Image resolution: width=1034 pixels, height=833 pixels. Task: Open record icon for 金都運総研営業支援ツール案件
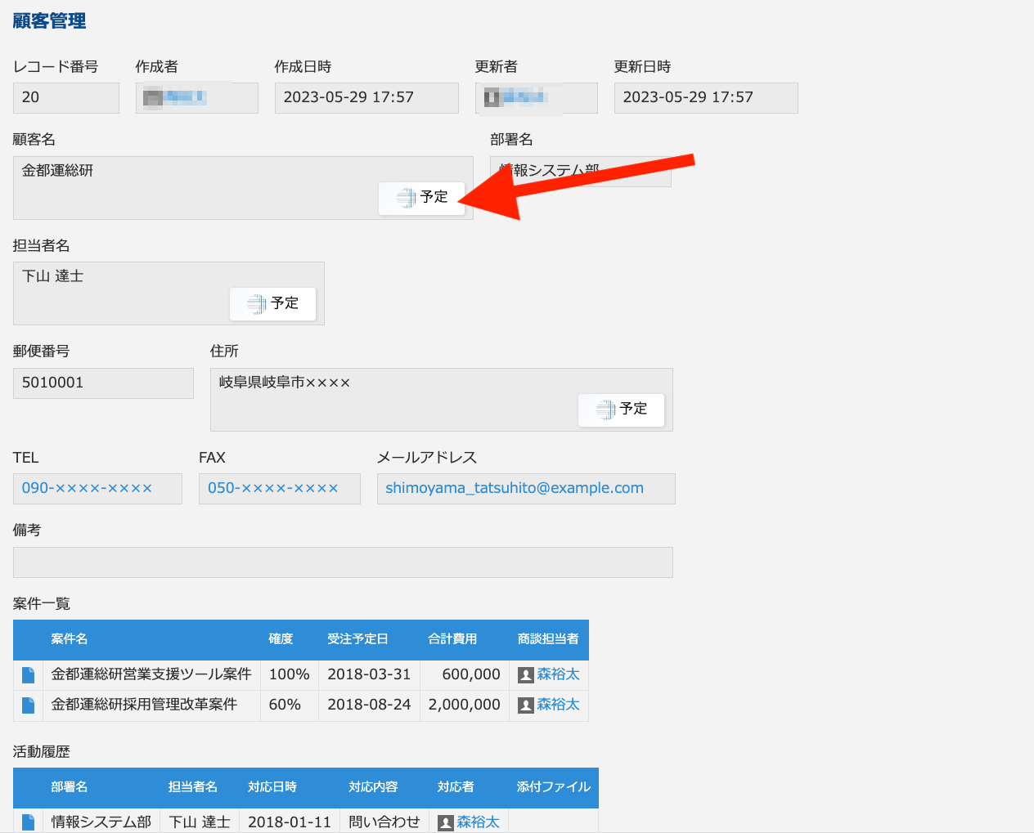pyautogui.click(x=29, y=675)
